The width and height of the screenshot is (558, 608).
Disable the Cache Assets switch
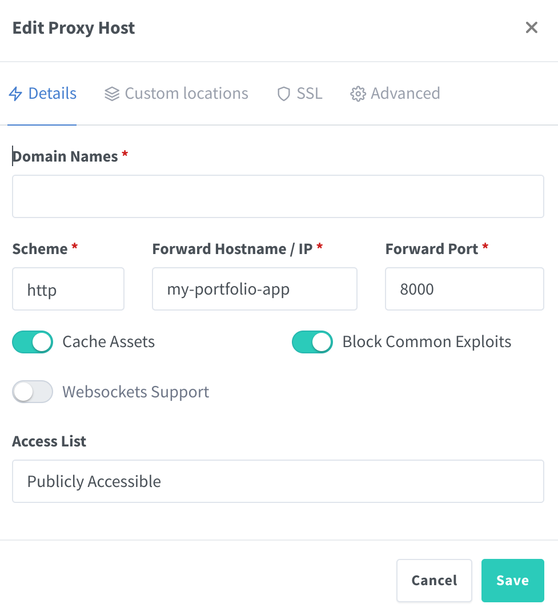33,342
